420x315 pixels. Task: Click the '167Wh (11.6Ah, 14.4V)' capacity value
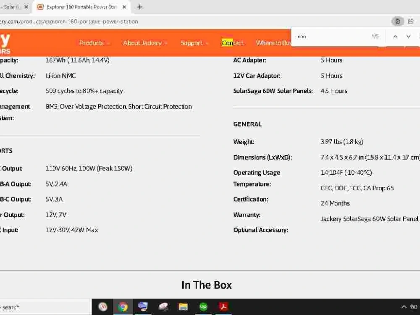pos(77,60)
